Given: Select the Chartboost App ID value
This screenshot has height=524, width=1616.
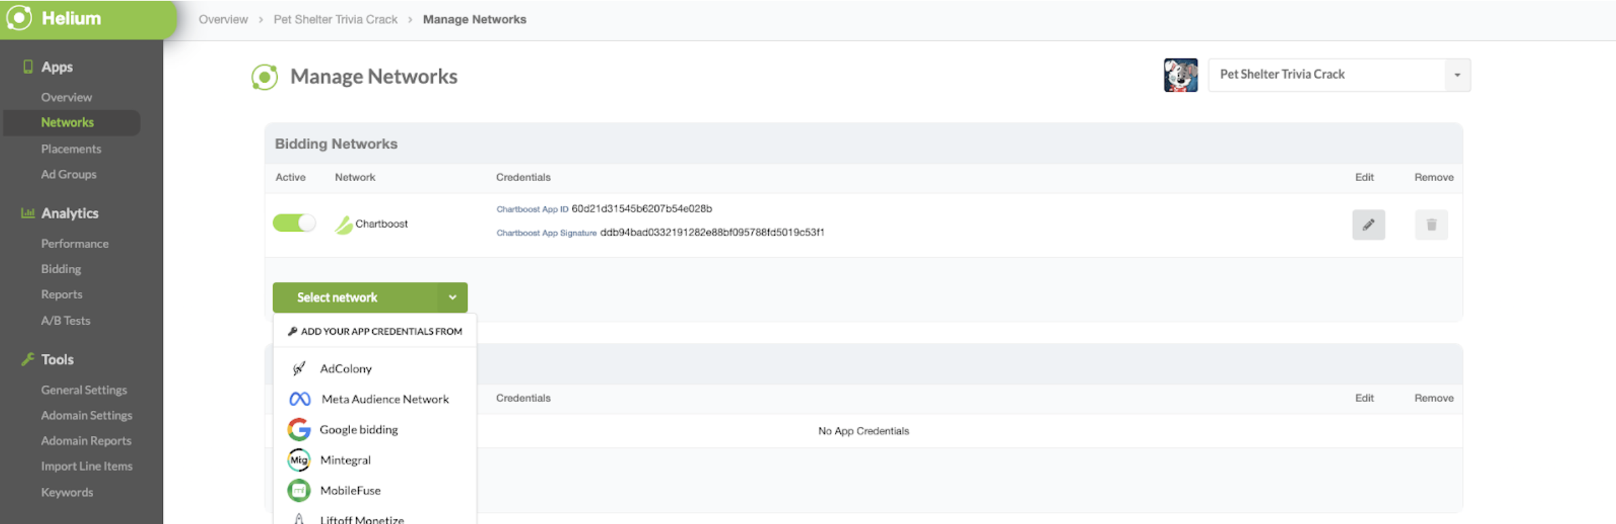Looking at the screenshot, I should (x=641, y=209).
